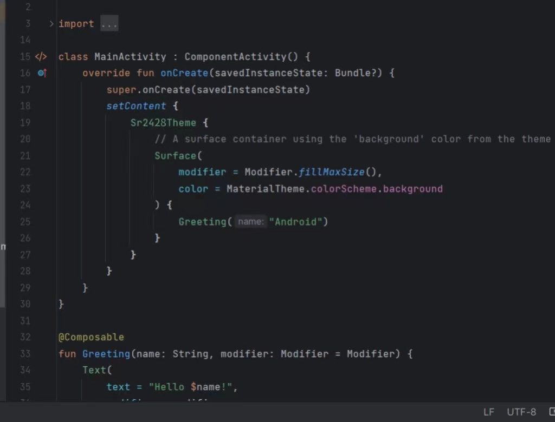This screenshot has width=555, height=422.
Task: Click 'Greeting(' call inside Surface
Action: pos(205,222)
